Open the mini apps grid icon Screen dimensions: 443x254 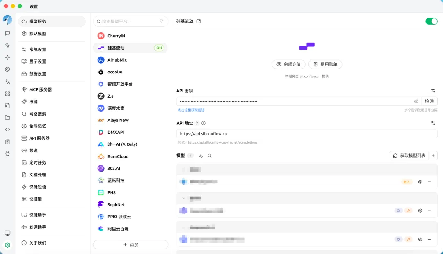click(x=7, y=94)
